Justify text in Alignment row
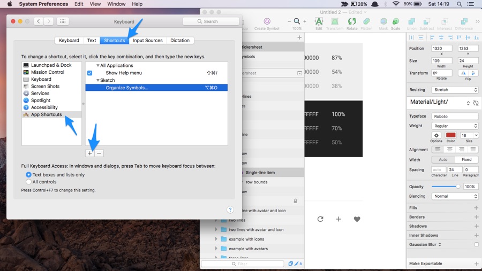Screen dimensions: 482x271 (473, 150)
